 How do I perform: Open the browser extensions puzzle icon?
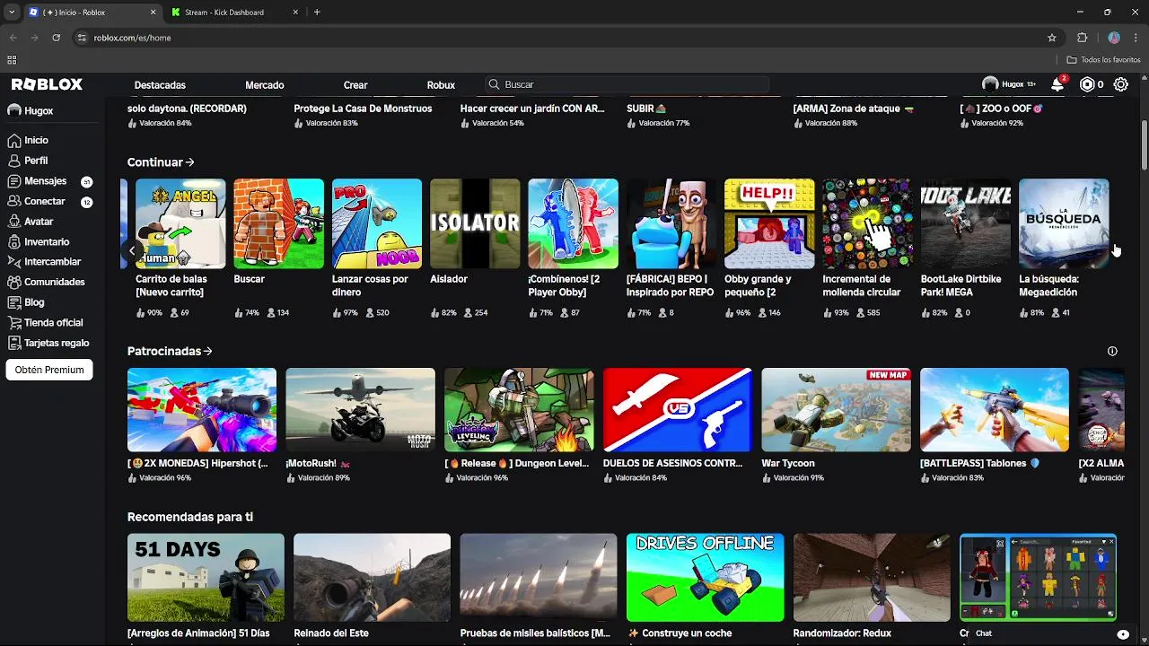pyautogui.click(x=1082, y=38)
